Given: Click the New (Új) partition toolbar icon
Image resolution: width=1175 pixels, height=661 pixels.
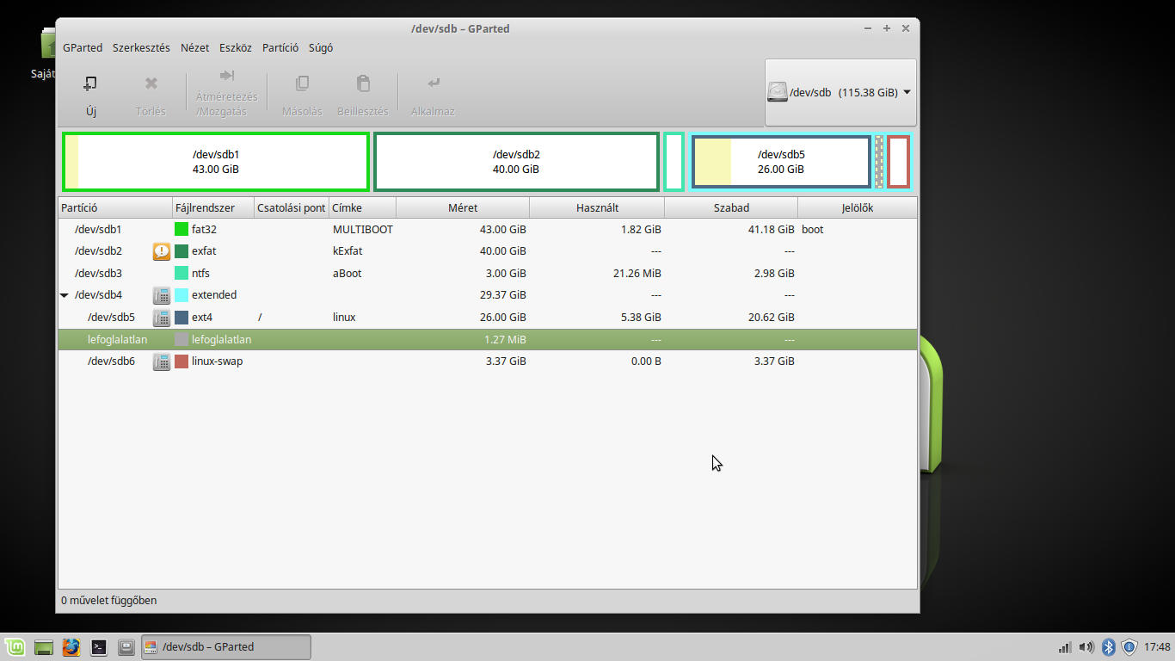Looking at the screenshot, I should click(90, 83).
